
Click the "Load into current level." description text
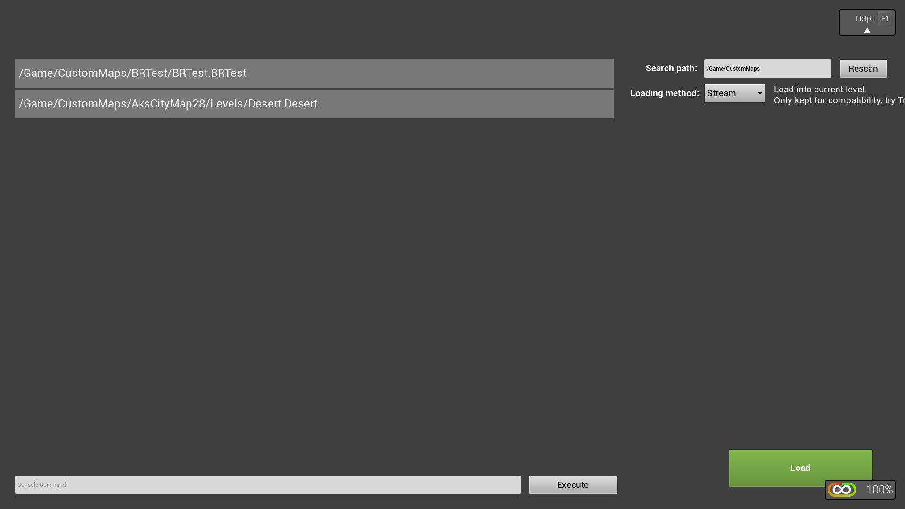[820, 90]
